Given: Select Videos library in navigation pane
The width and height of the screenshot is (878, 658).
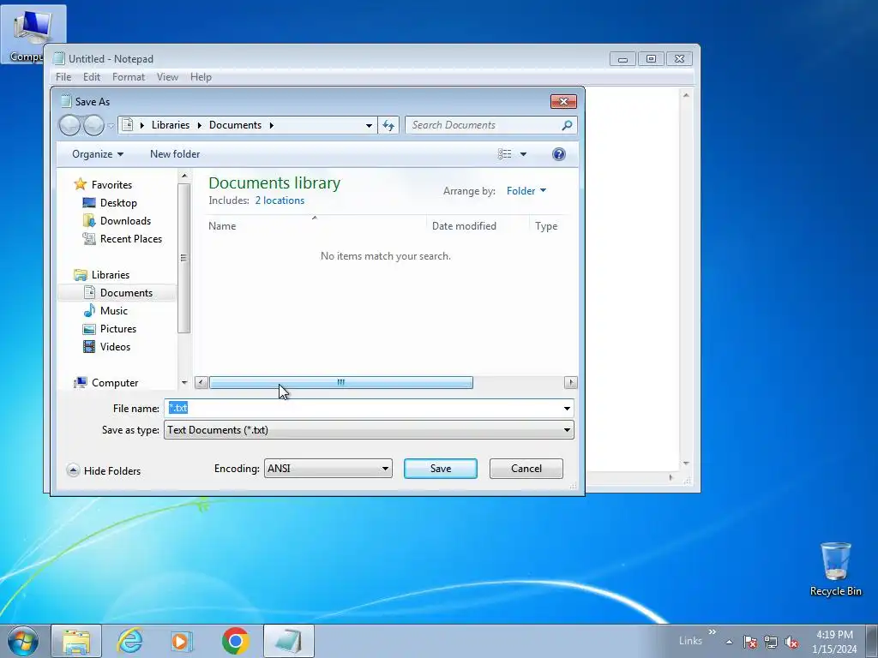Looking at the screenshot, I should point(115,347).
